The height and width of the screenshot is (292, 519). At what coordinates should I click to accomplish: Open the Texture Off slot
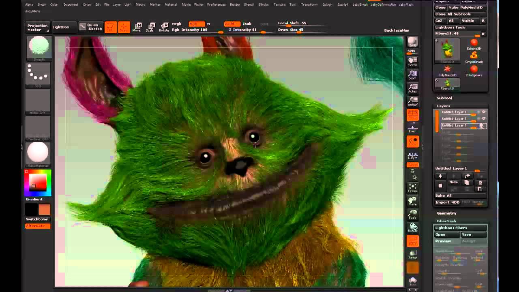[x=38, y=128]
